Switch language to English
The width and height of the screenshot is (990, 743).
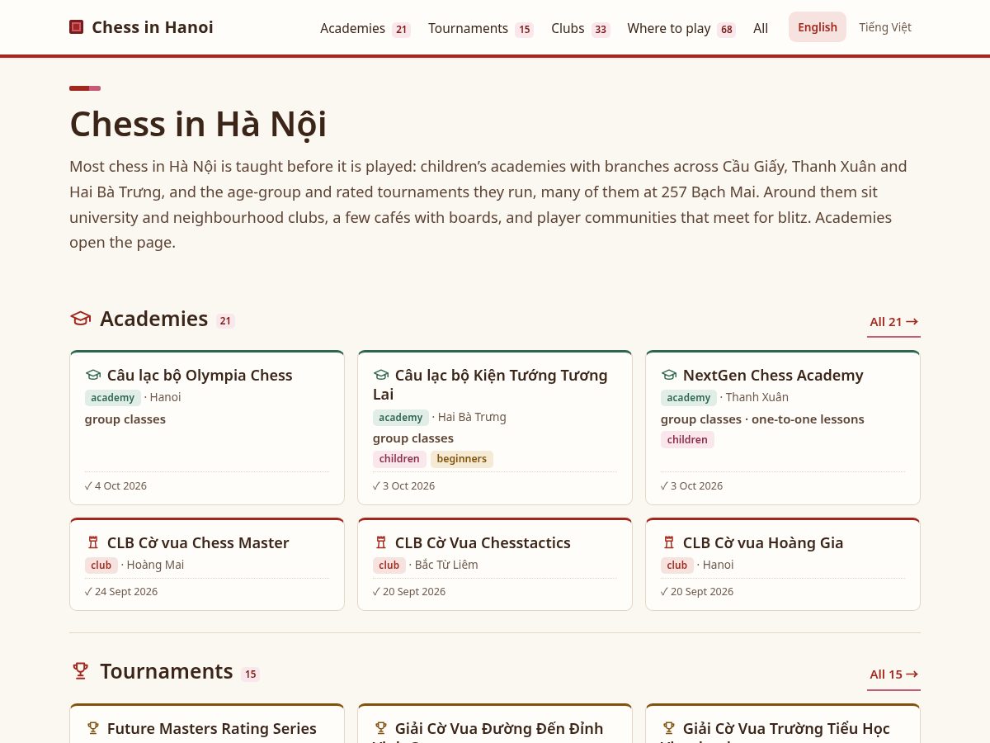coord(818,27)
